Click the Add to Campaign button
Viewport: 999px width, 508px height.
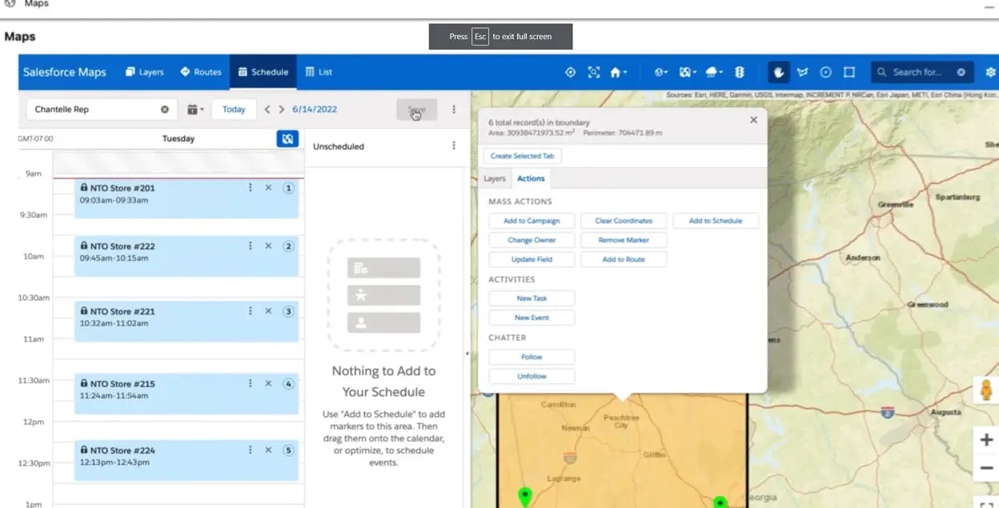532,221
